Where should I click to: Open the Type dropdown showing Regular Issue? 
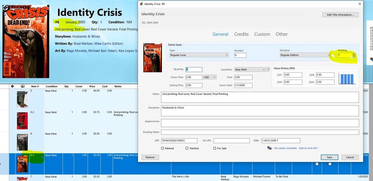coord(199,55)
